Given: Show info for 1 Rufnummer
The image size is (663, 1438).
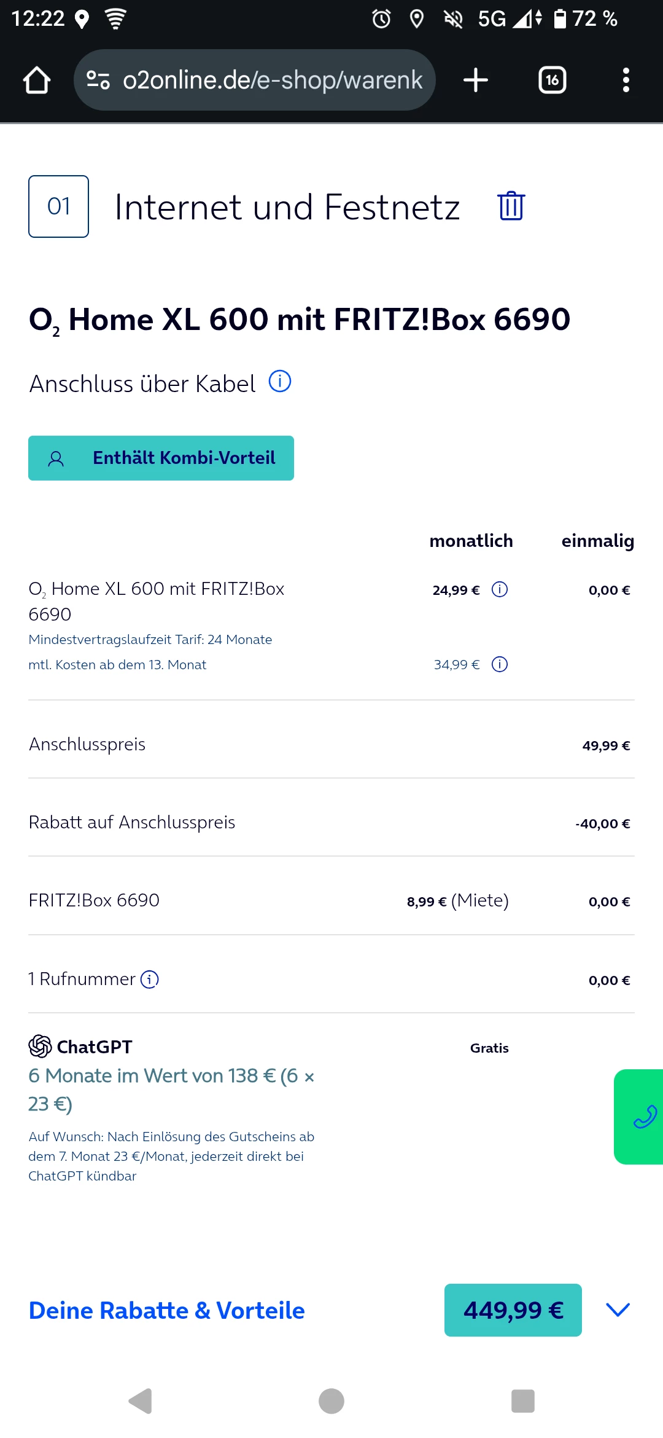Looking at the screenshot, I should pyautogui.click(x=150, y=979).
